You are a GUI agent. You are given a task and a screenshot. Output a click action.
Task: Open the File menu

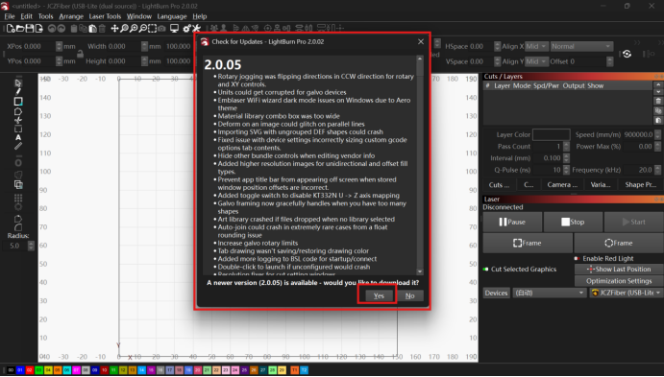(x=10, y=16)
